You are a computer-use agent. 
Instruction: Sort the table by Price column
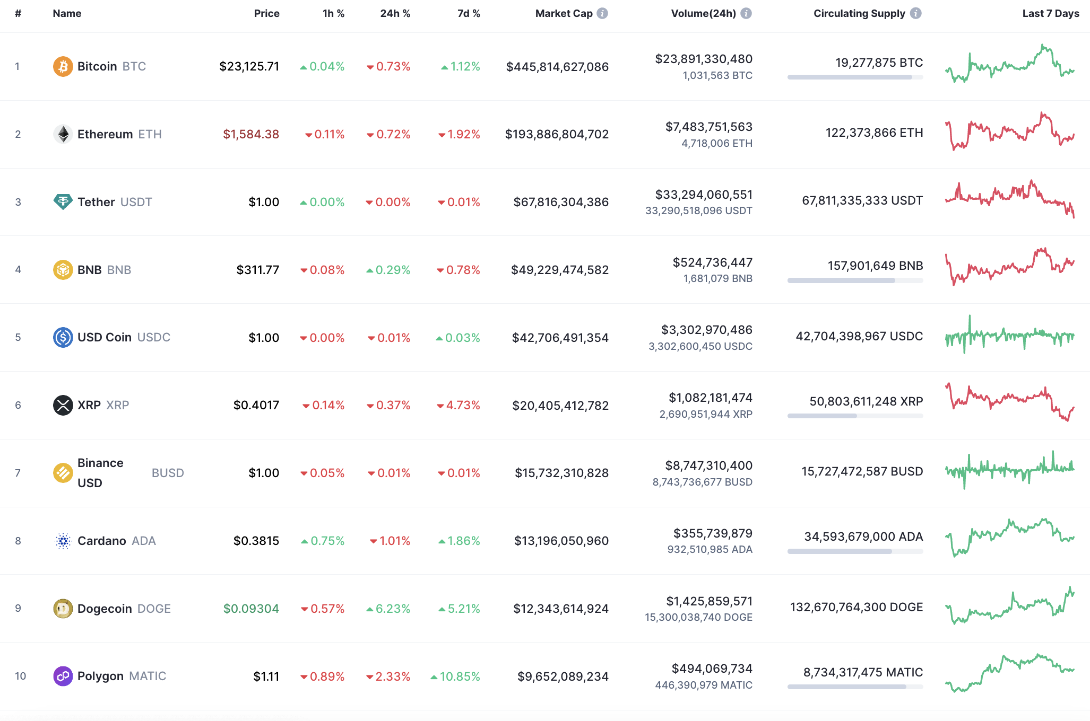[267, 13]
